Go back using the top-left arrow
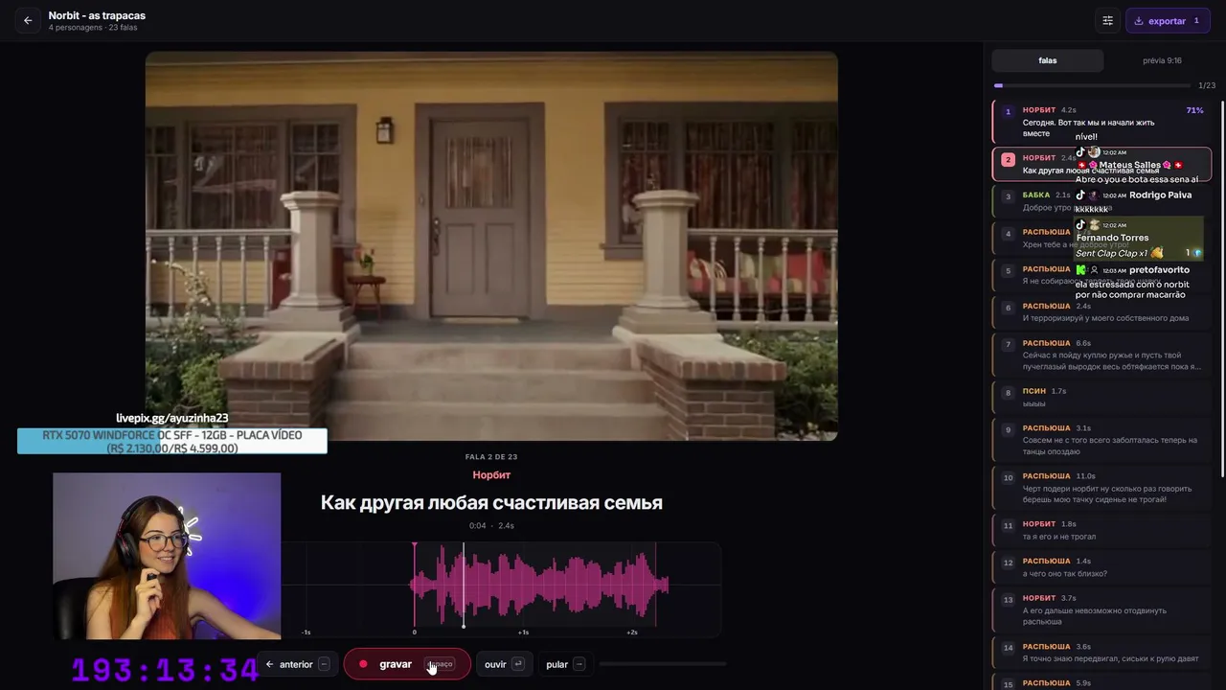This screenshot has width=1226, height=690. click(x=28, y=20)
